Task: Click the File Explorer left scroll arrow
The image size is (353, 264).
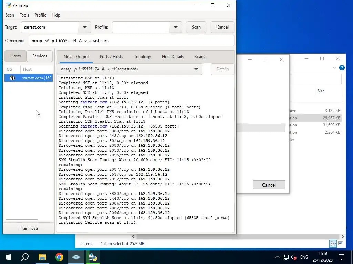Action: (x=133, y=236)
